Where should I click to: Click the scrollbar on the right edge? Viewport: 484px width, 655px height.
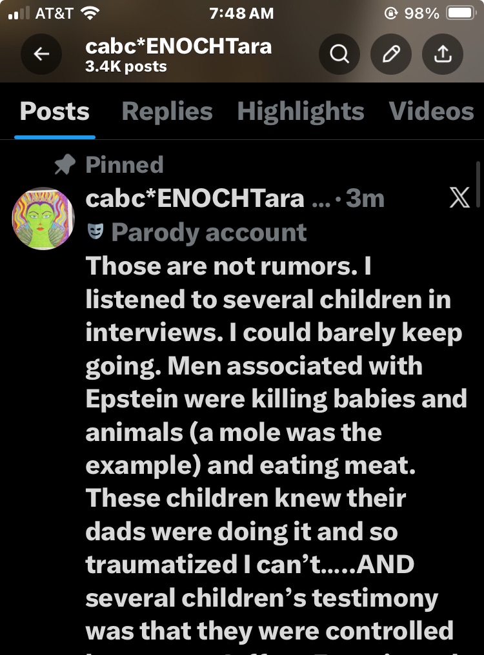[x=478, y=184]
